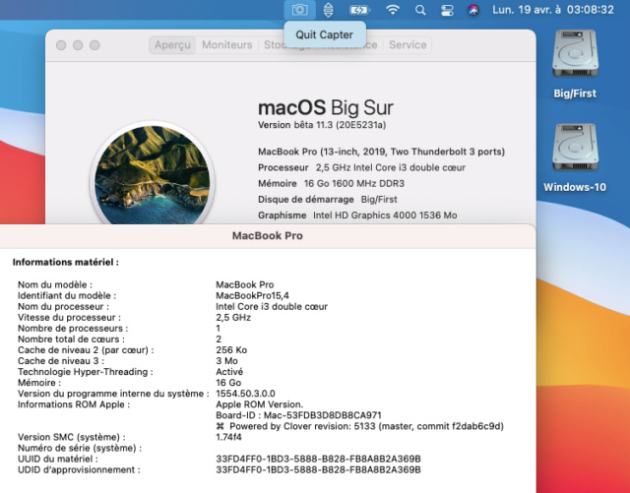Click the 256 Ko cache value
Screen dimensions: 630x493
point(231,350)
